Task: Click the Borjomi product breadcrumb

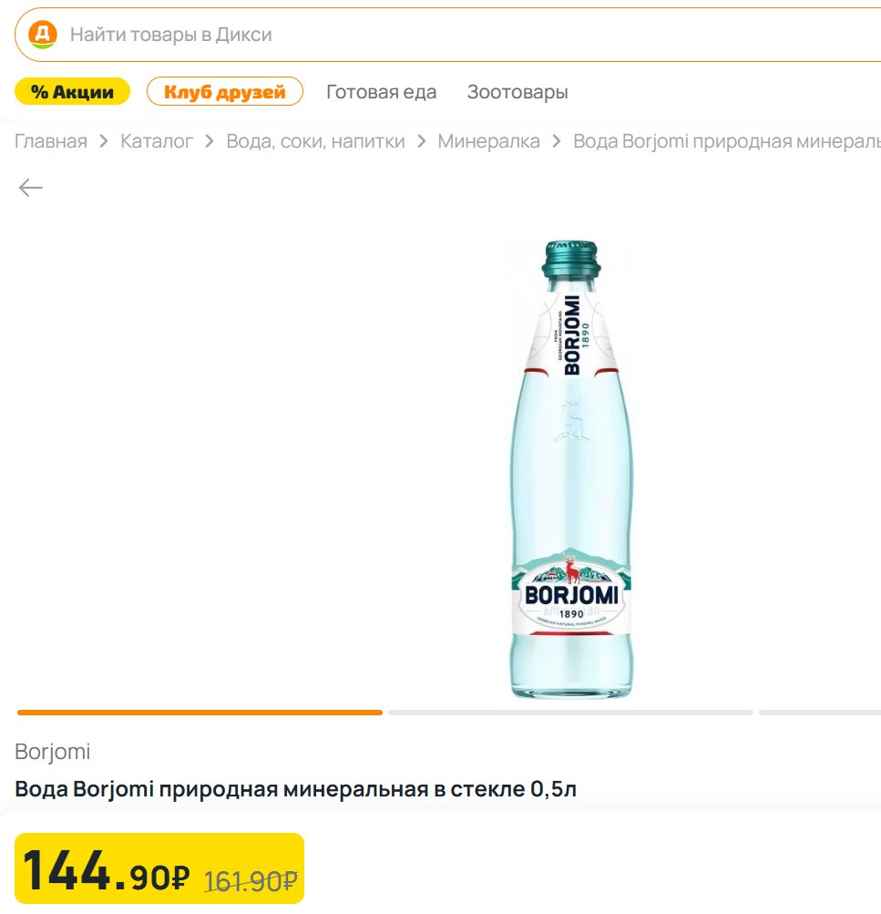Action: point(726,141)
